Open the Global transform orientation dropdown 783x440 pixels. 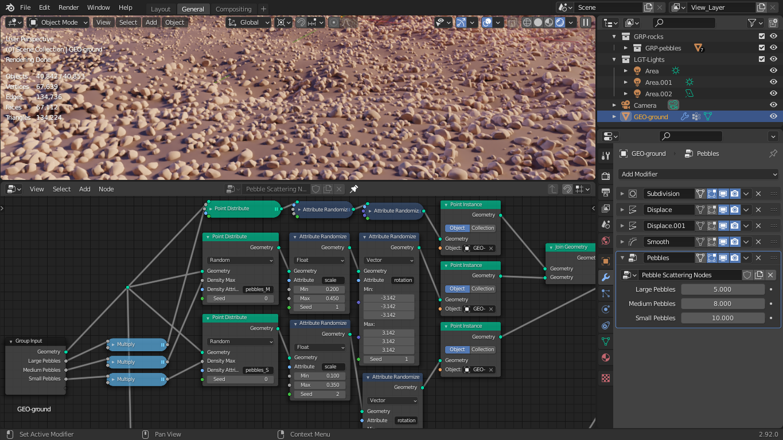(248, 22)
